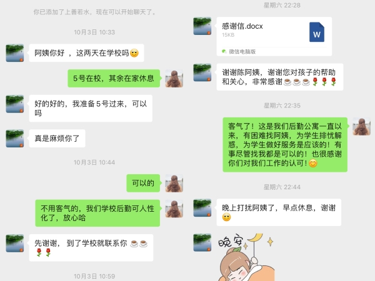Tap avatar beside 先谢谢 message
375x281 pixels.
[15, 244]
